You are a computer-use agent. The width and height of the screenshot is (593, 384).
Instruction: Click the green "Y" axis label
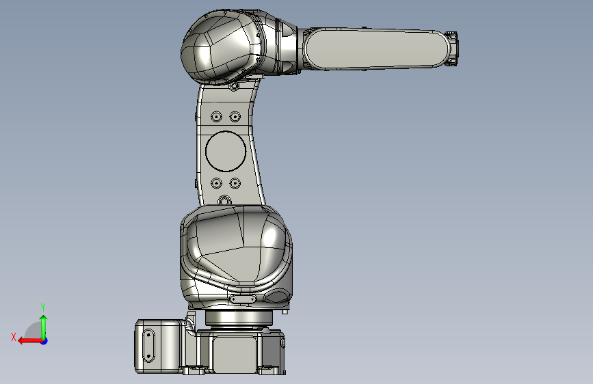click(43, 307)
